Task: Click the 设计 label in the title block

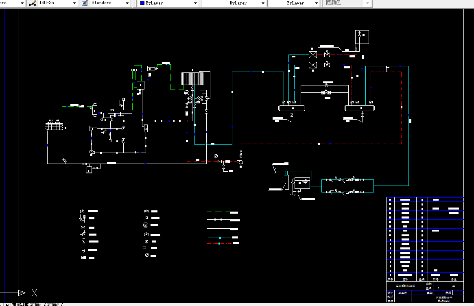Action: pos(390,293)
